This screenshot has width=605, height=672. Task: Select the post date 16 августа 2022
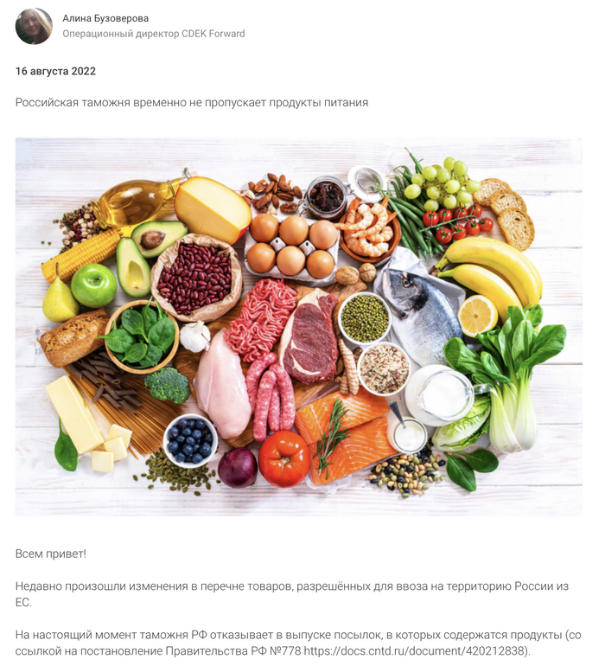(55, 71)
